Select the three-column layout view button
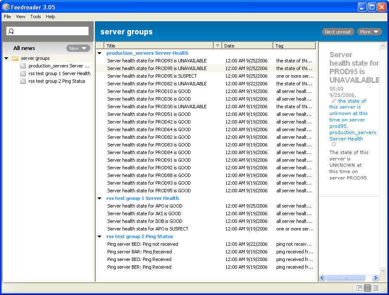The height and width of the screenshot is (295, 389). [368, 288]
